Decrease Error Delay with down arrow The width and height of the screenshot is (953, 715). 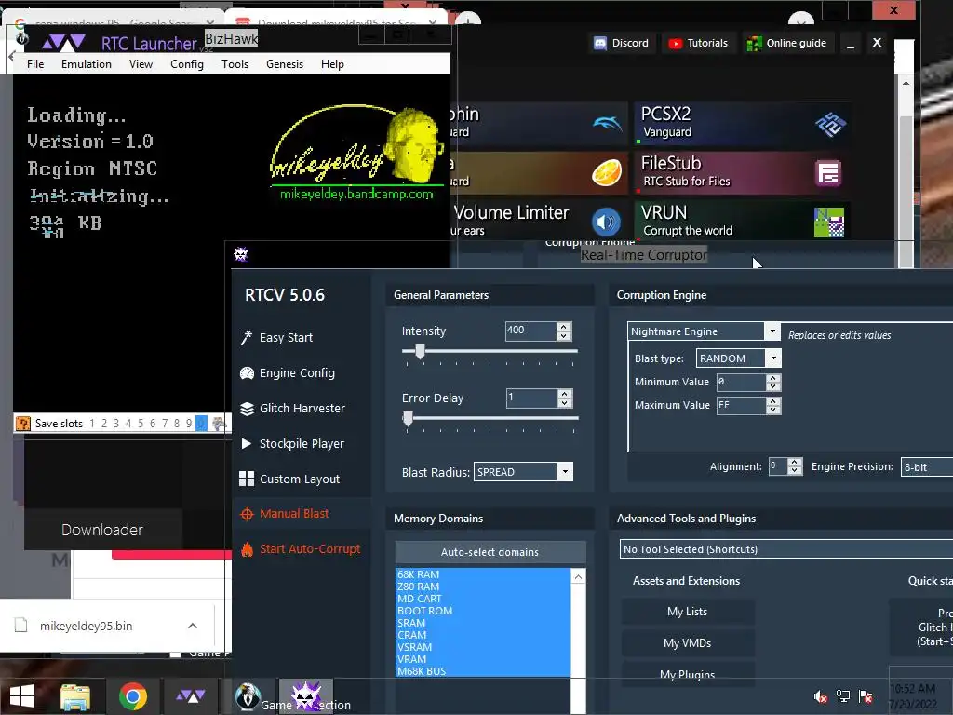click(x=565, y=402)
